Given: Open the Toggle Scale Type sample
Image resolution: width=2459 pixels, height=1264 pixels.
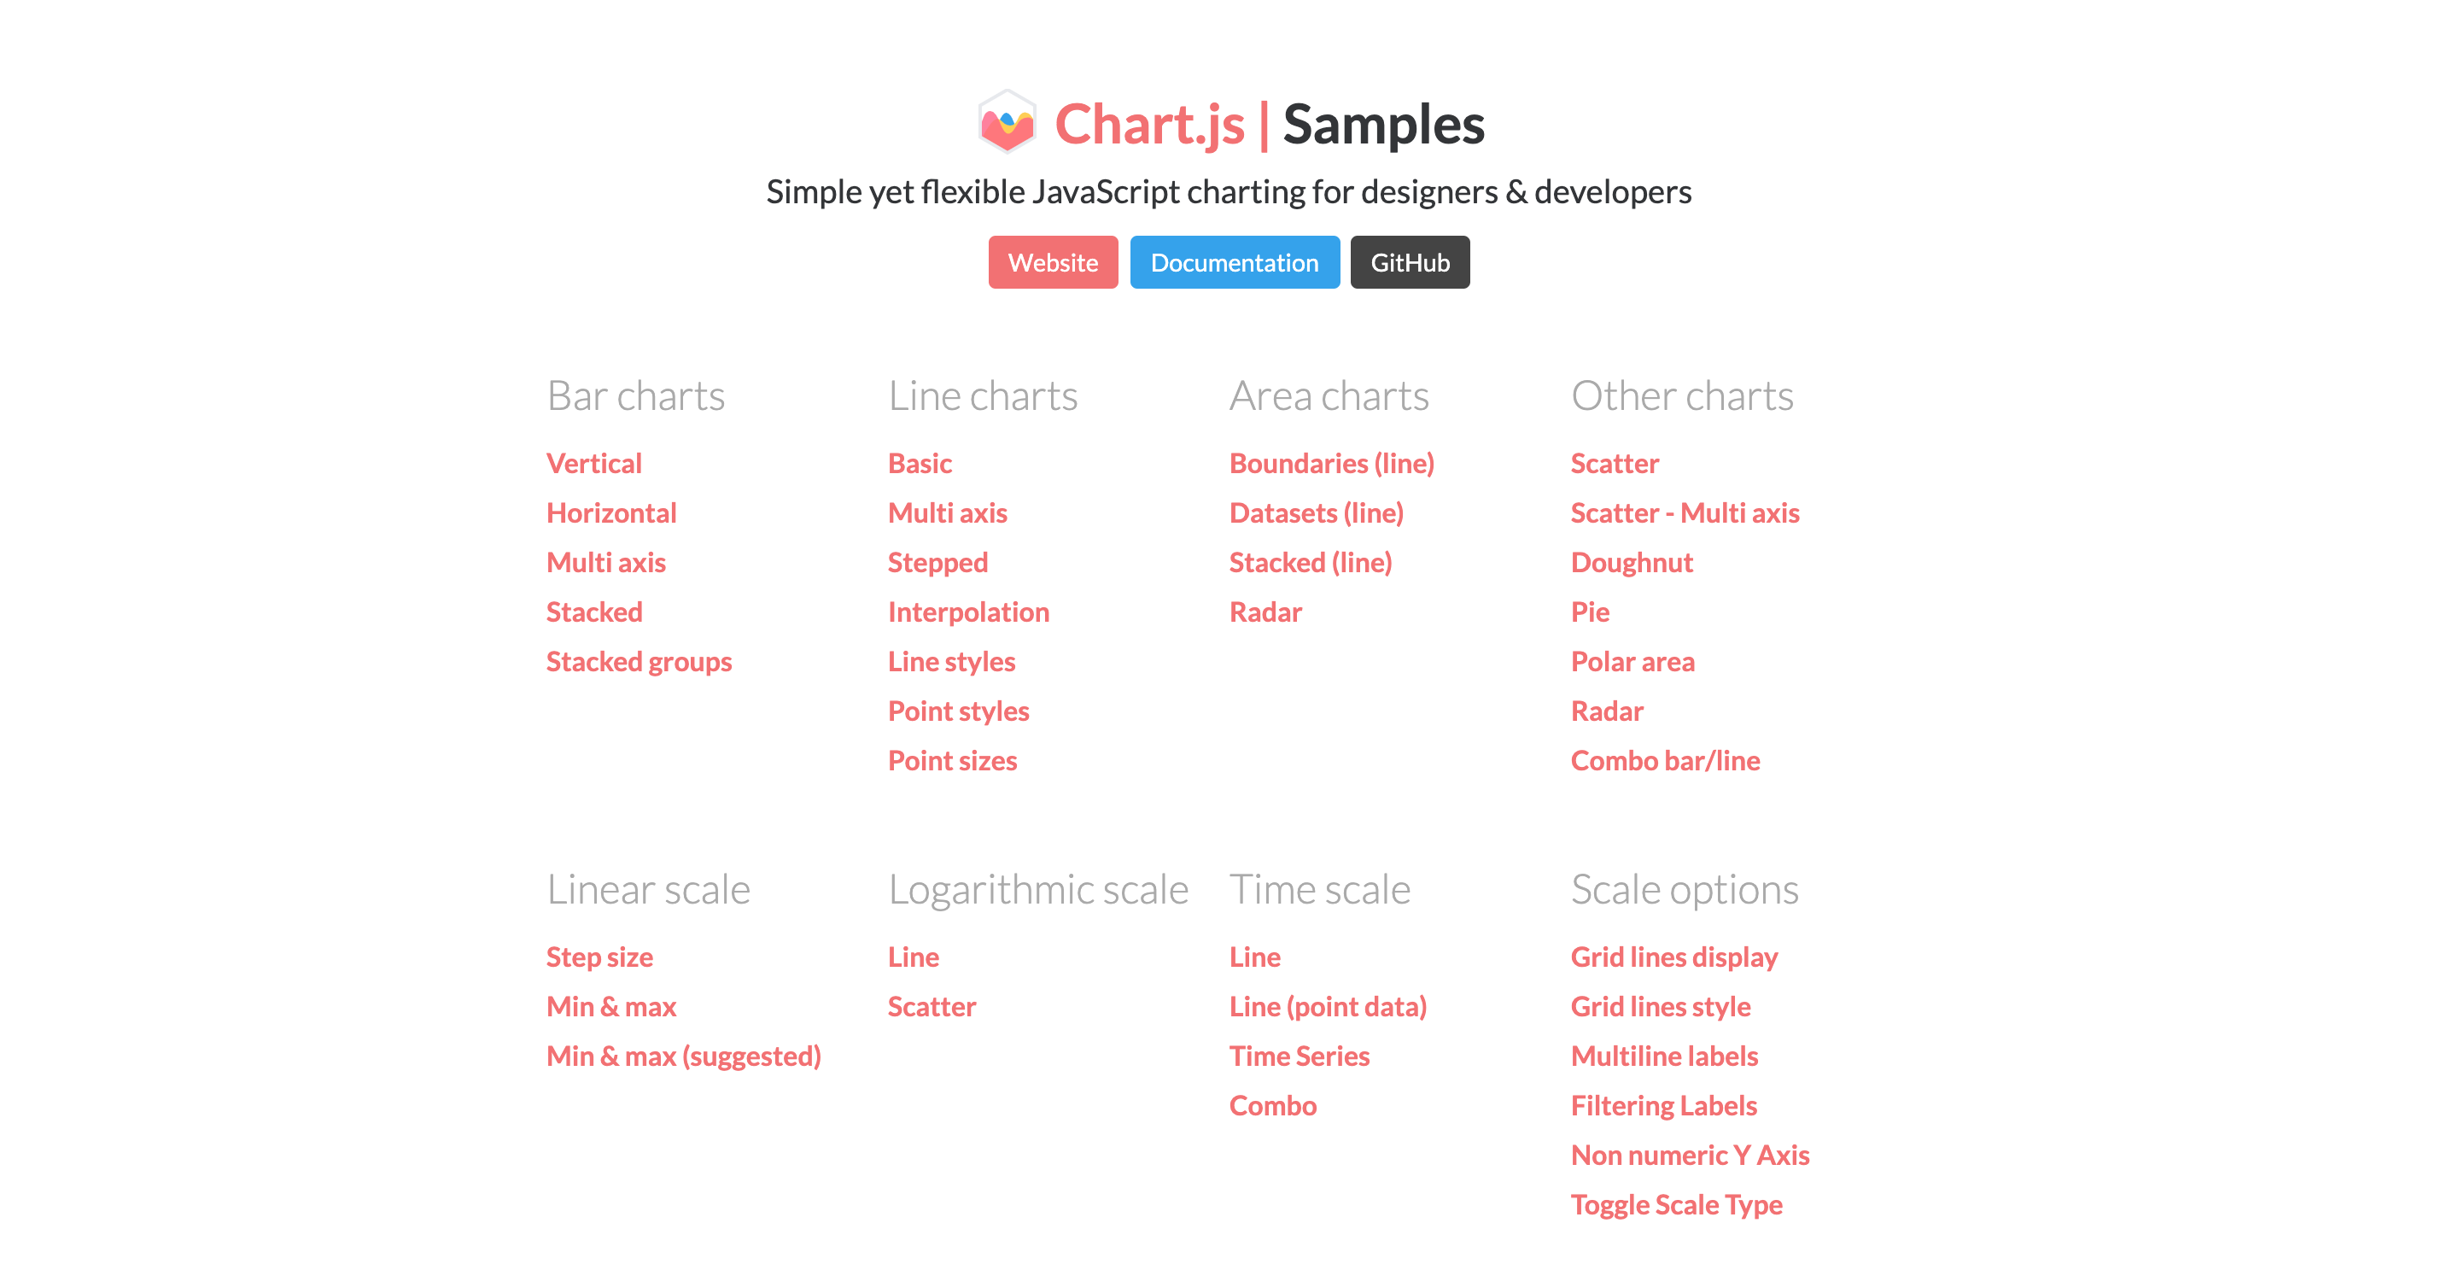Looking at the screenshot, I should [1676, 1205].
